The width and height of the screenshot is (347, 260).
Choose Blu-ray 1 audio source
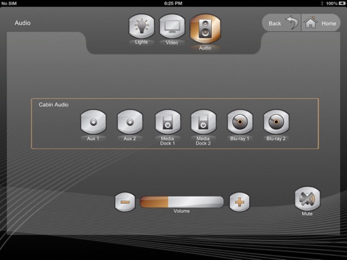pyautogui.click(x=240, y=122)
